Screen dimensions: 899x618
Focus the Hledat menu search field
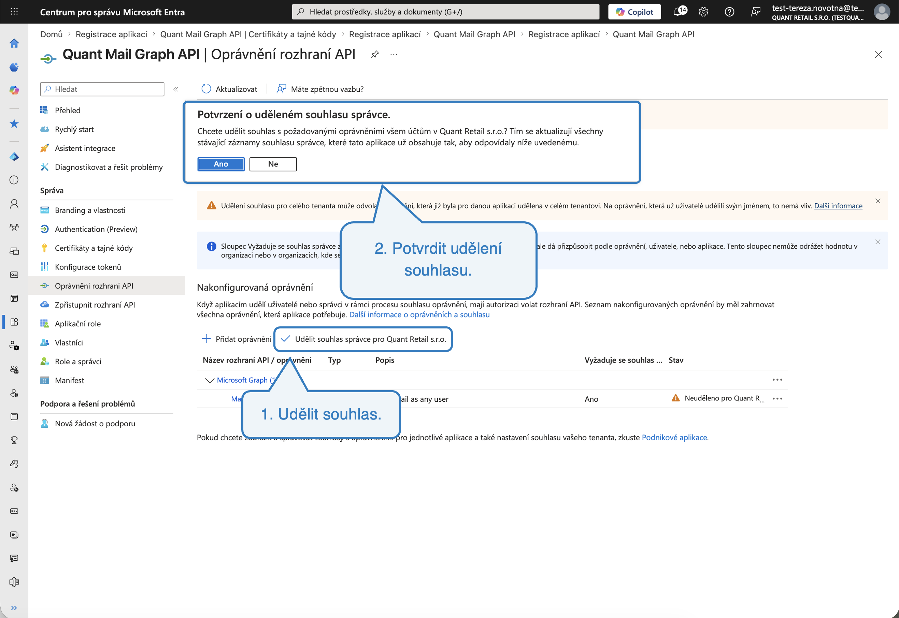(102, 89)
